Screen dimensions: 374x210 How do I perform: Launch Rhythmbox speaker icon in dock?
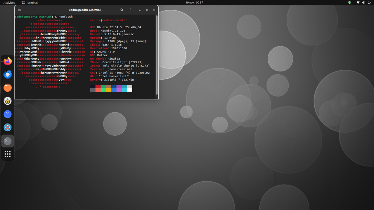(8, 101)
